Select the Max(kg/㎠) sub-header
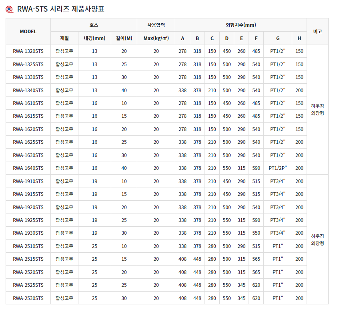The width and height of the screenshot is (339, 312). [x=156, y=38]
